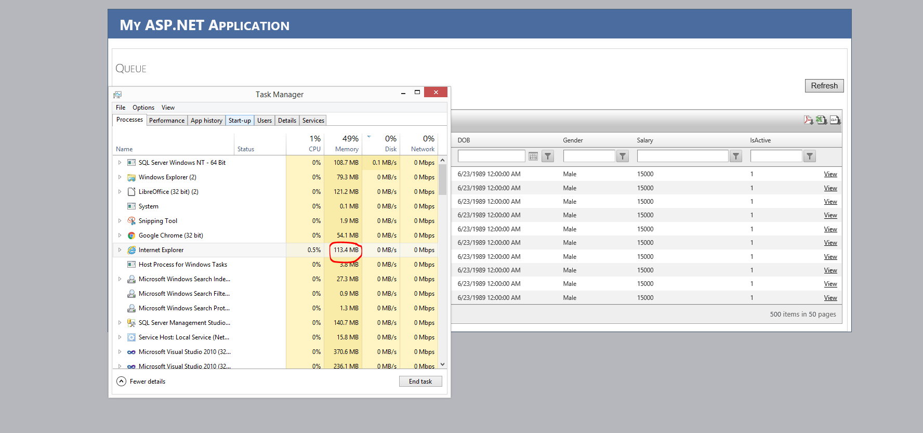The width and height of the screenshot is (923, 433).
Task: Click the SQL Server Management Studio icon
Action: click(x=131, y=323)
